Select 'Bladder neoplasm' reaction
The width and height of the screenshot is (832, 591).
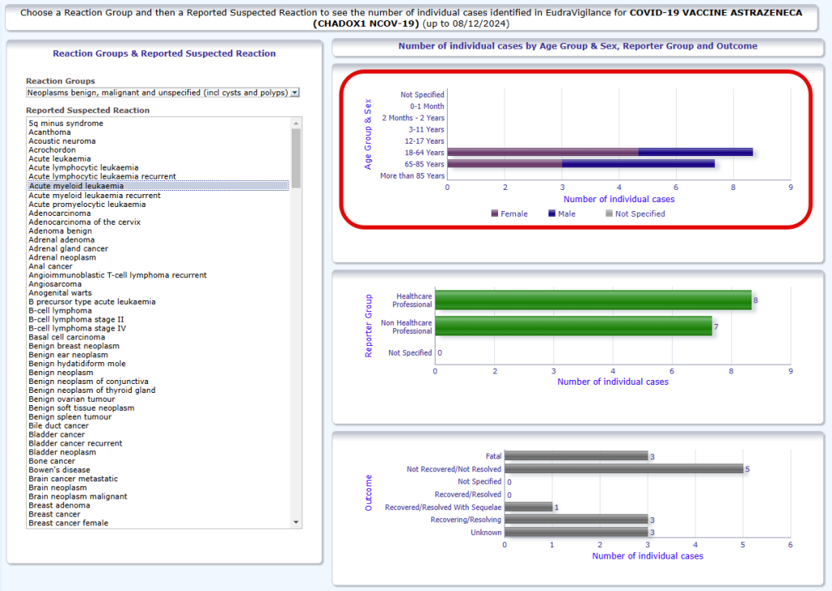point(62,453)
